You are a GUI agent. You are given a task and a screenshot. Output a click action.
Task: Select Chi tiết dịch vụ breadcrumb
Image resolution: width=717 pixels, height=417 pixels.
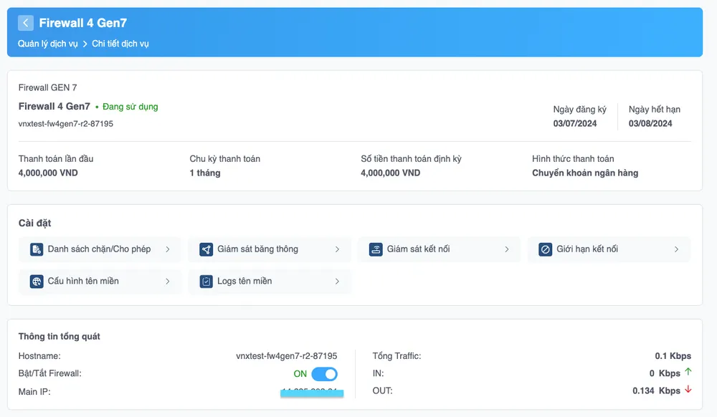[x=120, y=44]
